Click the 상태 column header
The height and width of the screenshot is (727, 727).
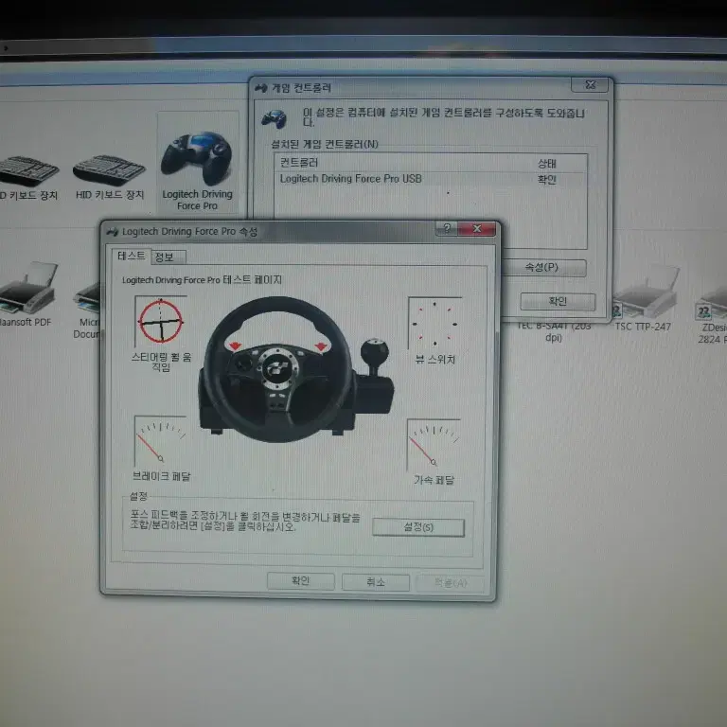point(546,164)
